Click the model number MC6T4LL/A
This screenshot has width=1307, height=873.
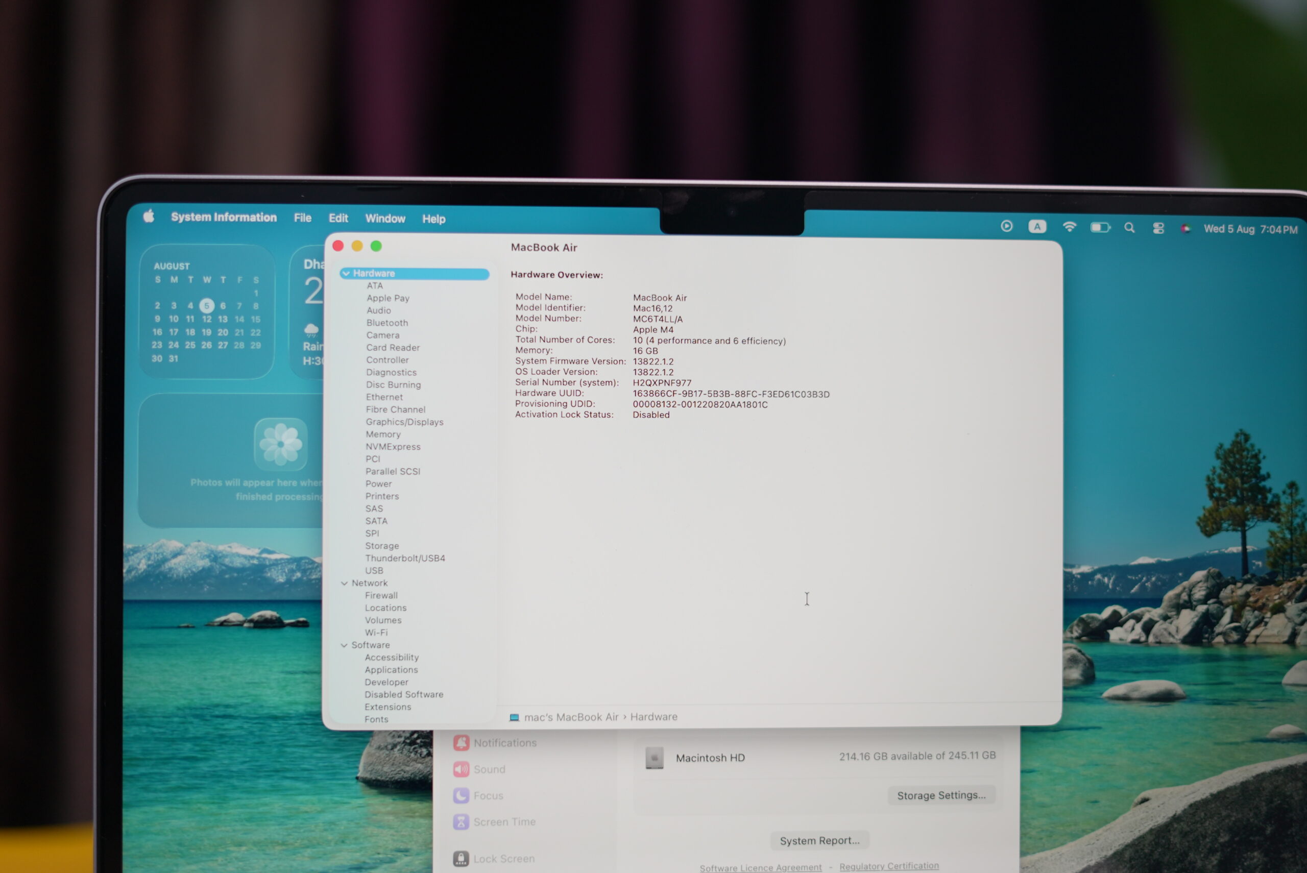pyautogui.click(x=658, y=319)
